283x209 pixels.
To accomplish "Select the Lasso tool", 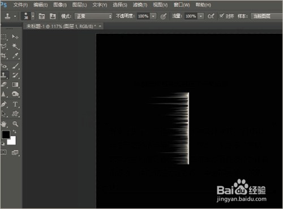I will tap(4, 46).
